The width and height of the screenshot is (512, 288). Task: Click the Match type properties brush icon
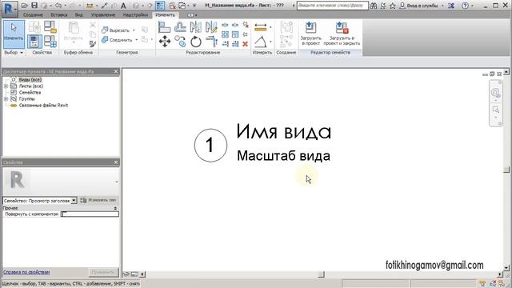click(x=93, y=44)
